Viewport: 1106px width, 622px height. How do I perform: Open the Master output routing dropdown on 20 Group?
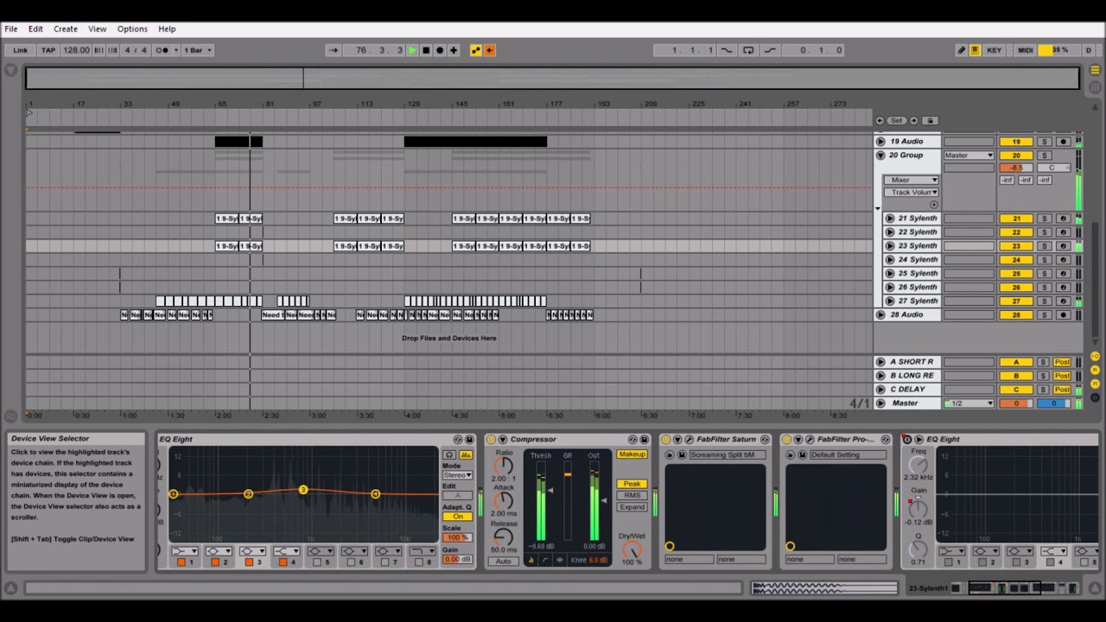click(x=969, y=155)
